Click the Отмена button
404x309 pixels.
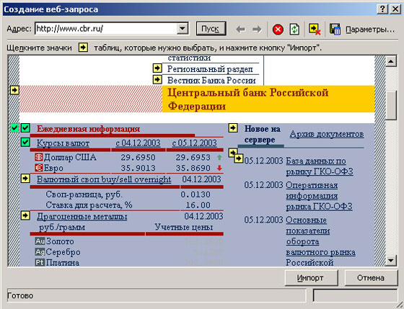point(371,278)
